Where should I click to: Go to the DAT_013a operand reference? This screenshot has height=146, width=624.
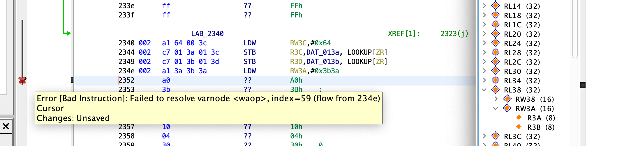[x=322, y=52]
